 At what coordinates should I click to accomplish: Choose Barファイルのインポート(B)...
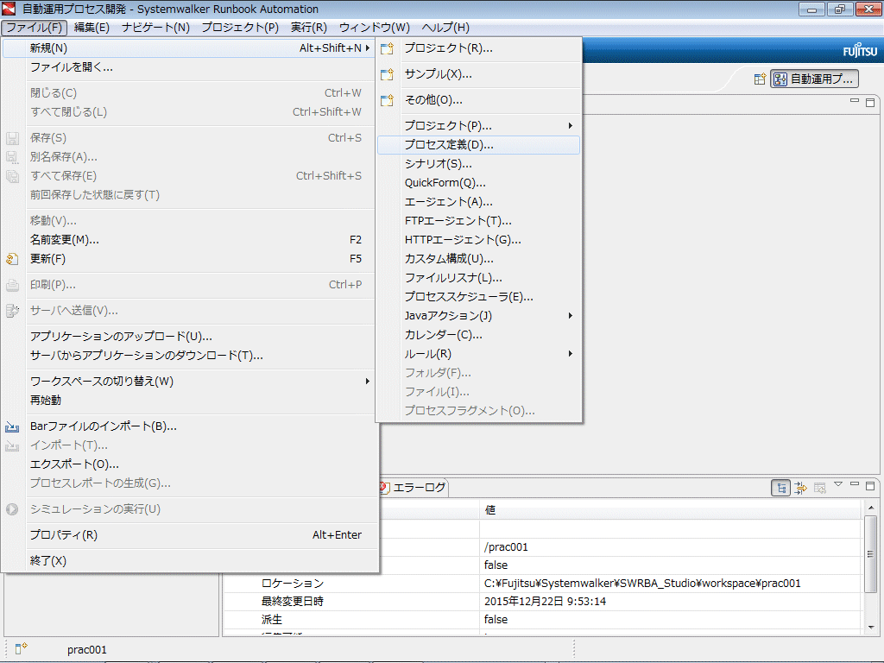188,426
